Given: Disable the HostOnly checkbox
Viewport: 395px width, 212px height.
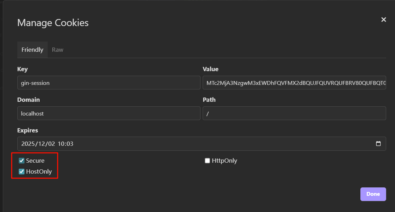Looking at the screenshot, I should point(22,172).
